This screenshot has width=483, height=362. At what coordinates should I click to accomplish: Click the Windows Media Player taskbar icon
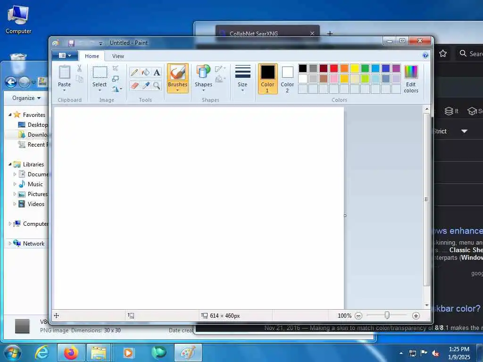point(128,353)
